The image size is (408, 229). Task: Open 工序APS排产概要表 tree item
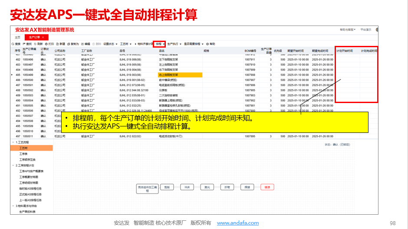31,171
